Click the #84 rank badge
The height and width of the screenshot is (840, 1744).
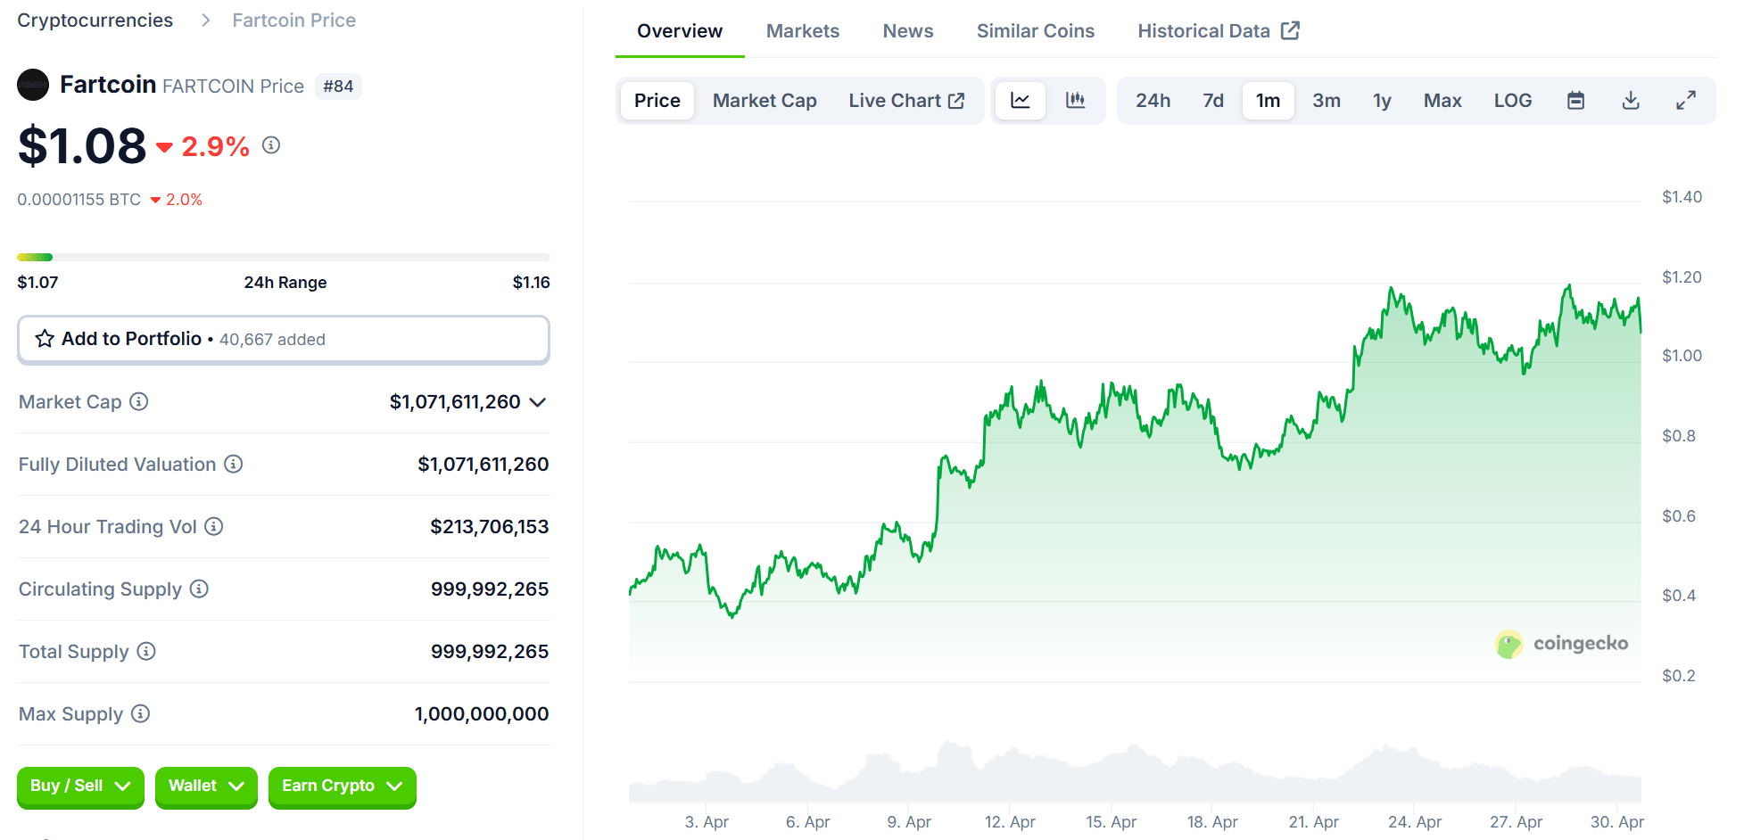coord(338,86)
